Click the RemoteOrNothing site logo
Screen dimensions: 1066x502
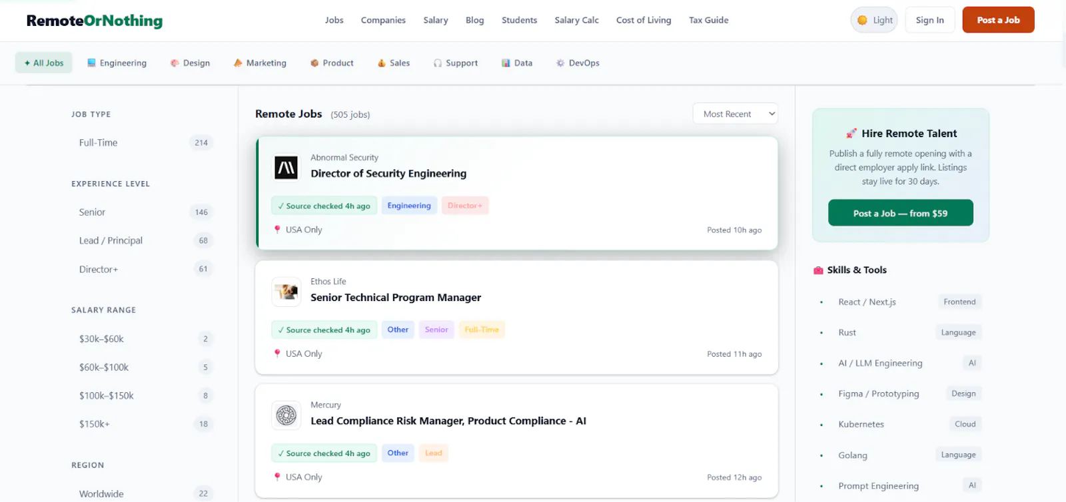[x=95, y=21]
